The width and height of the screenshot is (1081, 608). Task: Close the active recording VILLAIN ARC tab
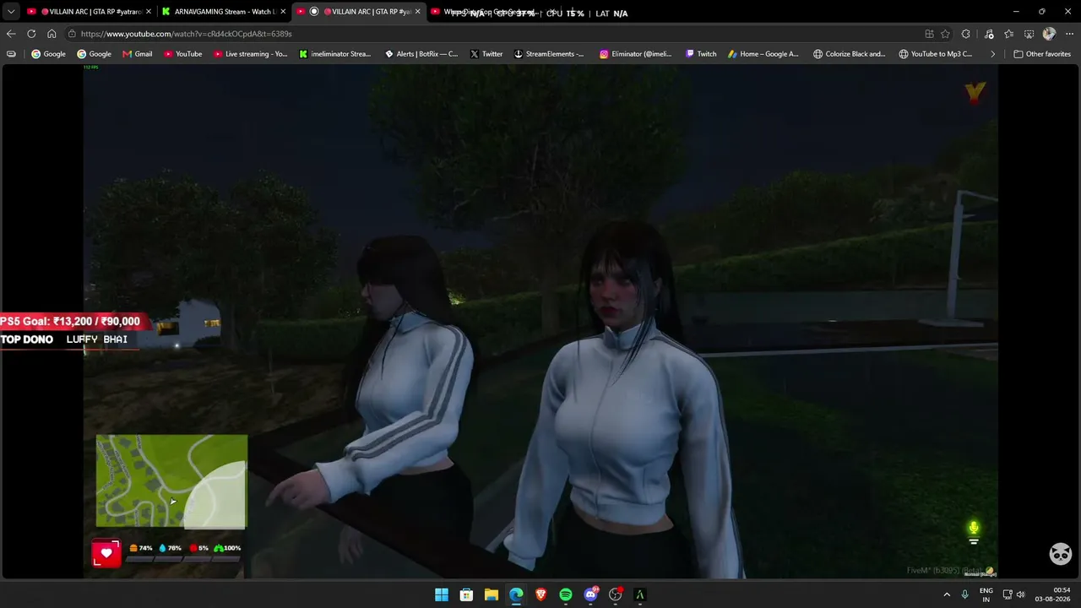417,12
